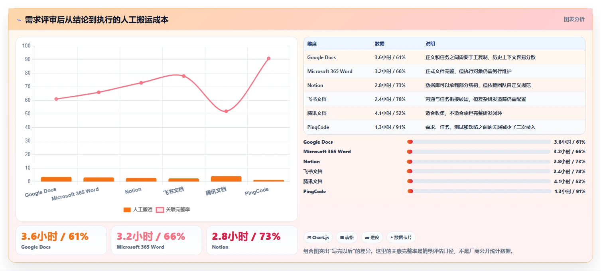Image resolution: width=601 pixels, height=271 pixels.
Task: Click the line point above 飞书文档
Action: coord(183,76)
